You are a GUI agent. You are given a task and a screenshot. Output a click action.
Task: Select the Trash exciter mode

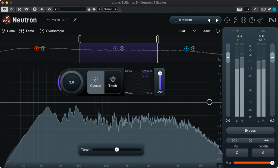pos(113,82)
